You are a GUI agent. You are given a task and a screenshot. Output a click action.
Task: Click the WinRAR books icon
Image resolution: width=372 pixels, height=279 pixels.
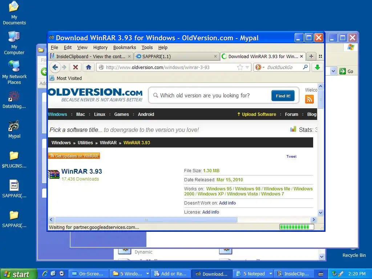pos(54,174)
